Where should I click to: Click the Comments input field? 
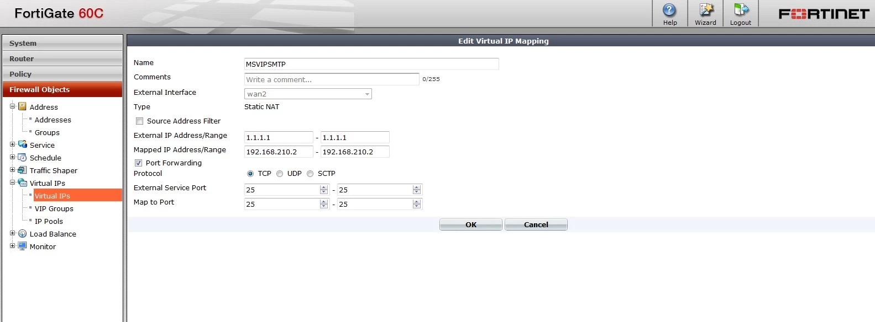332,79
